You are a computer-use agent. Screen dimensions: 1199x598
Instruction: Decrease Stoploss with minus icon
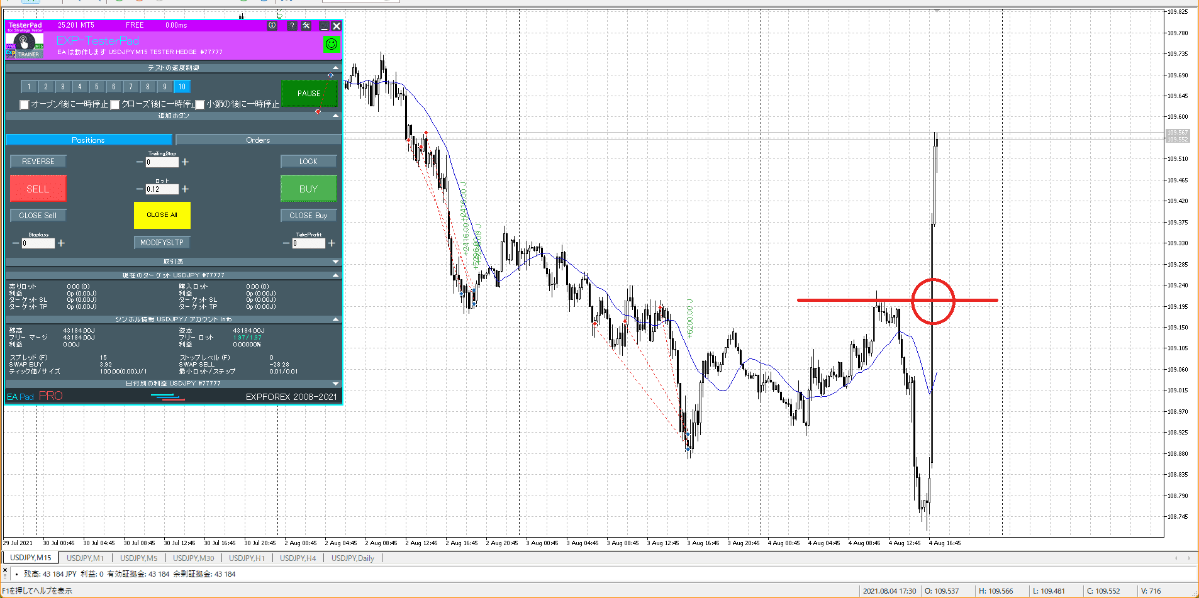click(16, 243)
